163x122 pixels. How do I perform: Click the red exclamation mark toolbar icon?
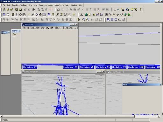(x=51, y=10)
